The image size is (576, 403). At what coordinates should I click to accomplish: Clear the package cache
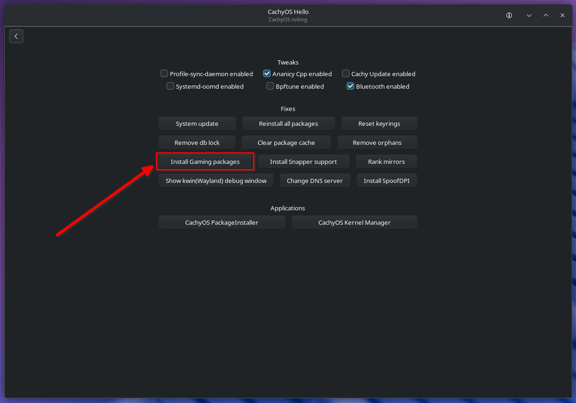pos(286,143)
